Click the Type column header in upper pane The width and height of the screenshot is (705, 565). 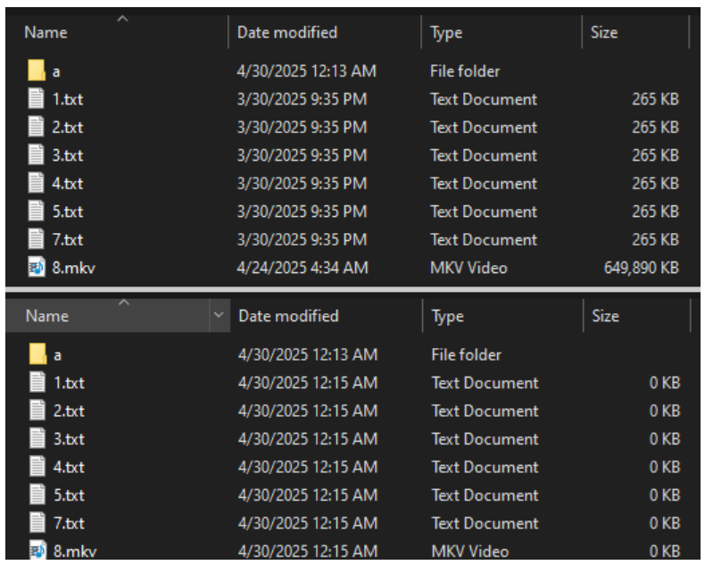click(446, 33)
